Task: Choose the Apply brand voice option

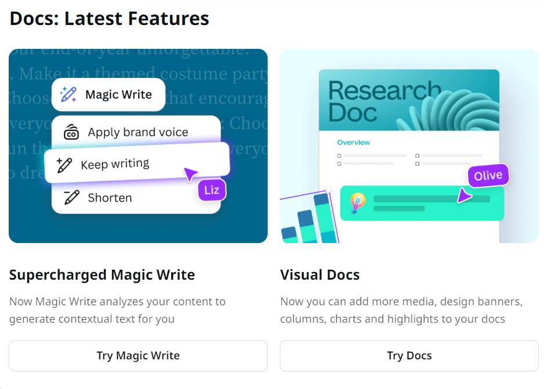Action: (136, 132)
